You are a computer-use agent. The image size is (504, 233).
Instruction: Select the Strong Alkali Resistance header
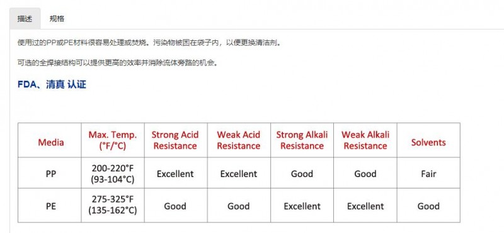point(302,140)
